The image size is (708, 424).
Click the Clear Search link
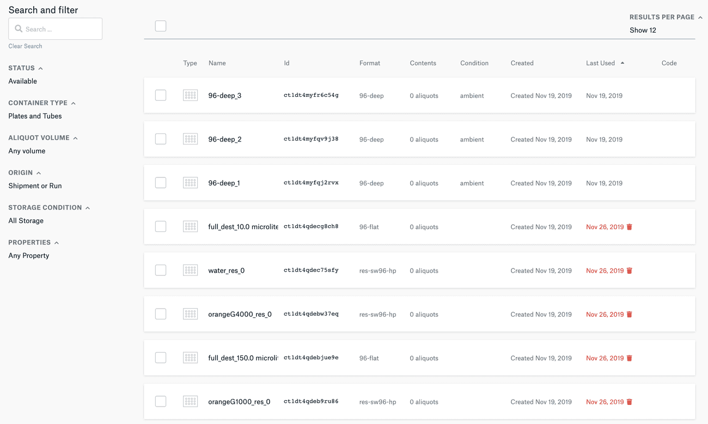[x=25, y=46]
